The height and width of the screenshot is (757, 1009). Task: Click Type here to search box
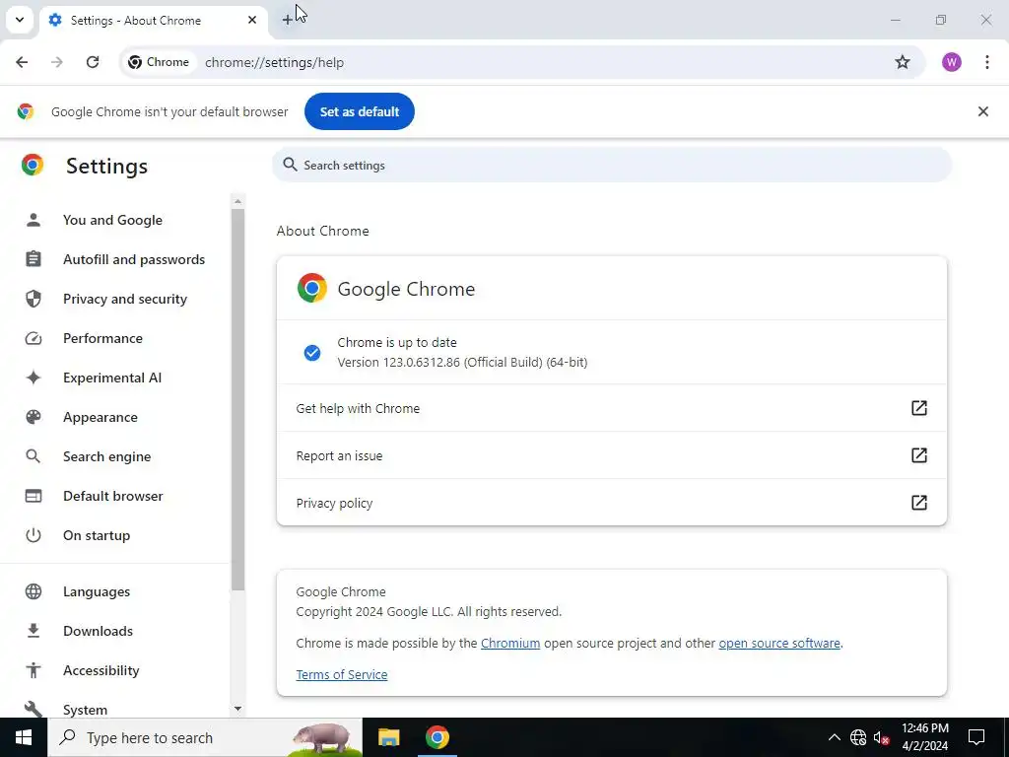(205, 737)
